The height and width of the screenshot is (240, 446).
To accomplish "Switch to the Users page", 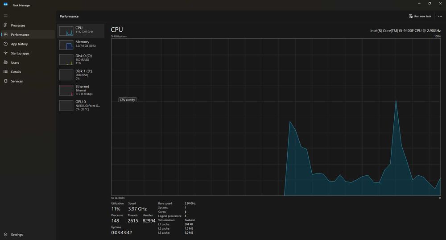I will click(15, 62).
